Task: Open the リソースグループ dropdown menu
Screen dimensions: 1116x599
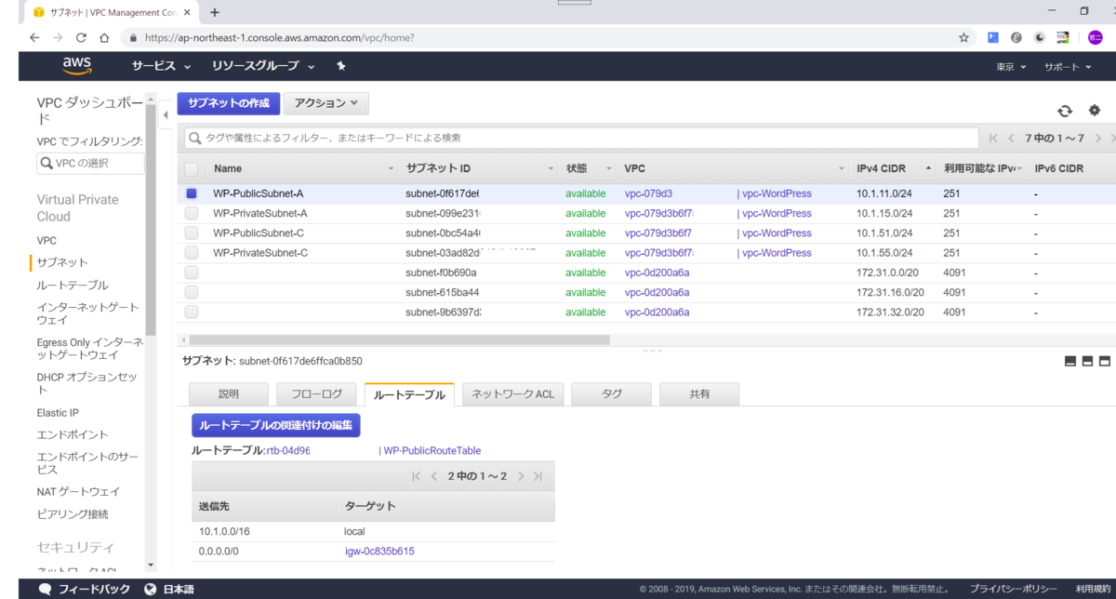Action: [263, 66]
